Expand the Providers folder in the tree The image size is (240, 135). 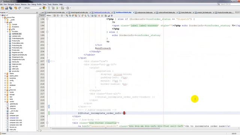[x=7, y=31]
